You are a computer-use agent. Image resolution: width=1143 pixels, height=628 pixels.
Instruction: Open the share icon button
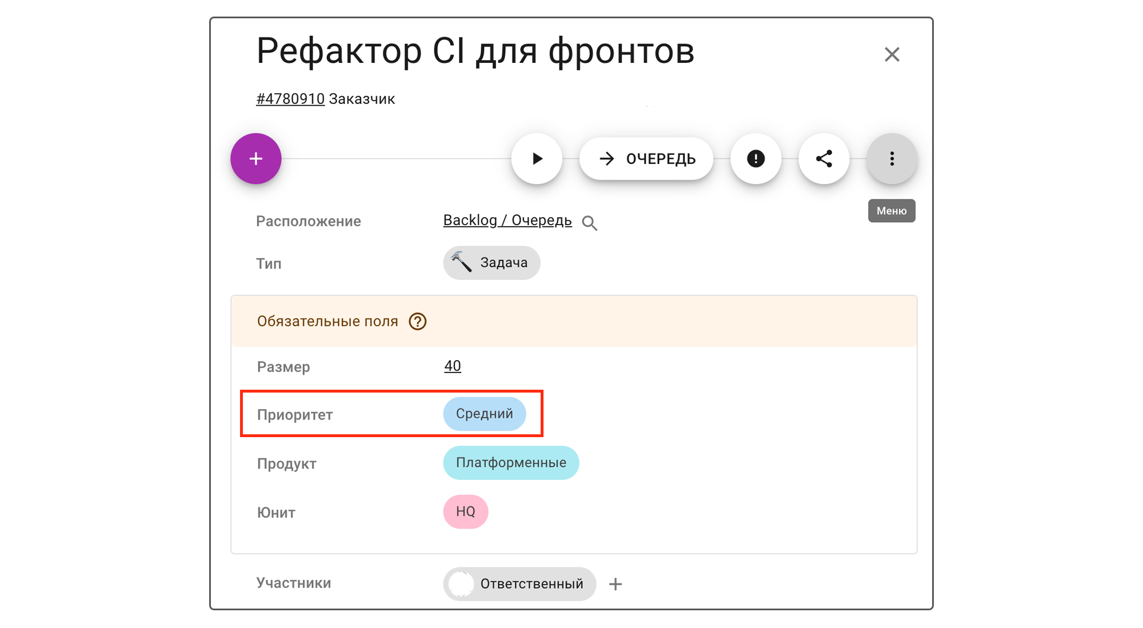pos(824,158)
